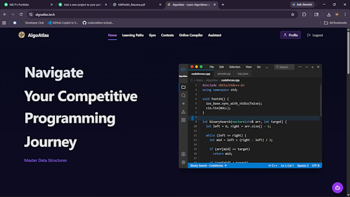Click the Ask Gemini button
The width and height of the screenshot is (350, 197).
[x=302, y=5]
